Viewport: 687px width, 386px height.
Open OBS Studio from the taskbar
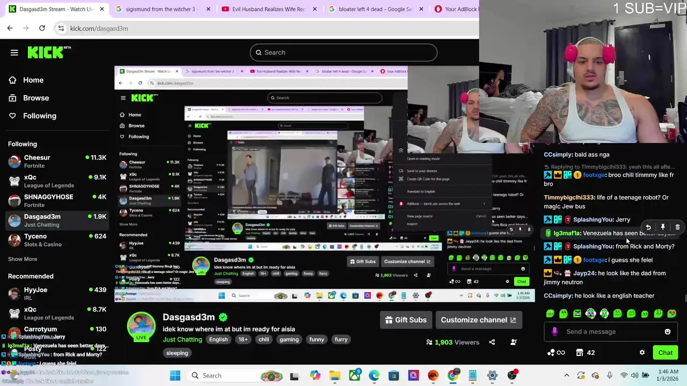(512, 375)
